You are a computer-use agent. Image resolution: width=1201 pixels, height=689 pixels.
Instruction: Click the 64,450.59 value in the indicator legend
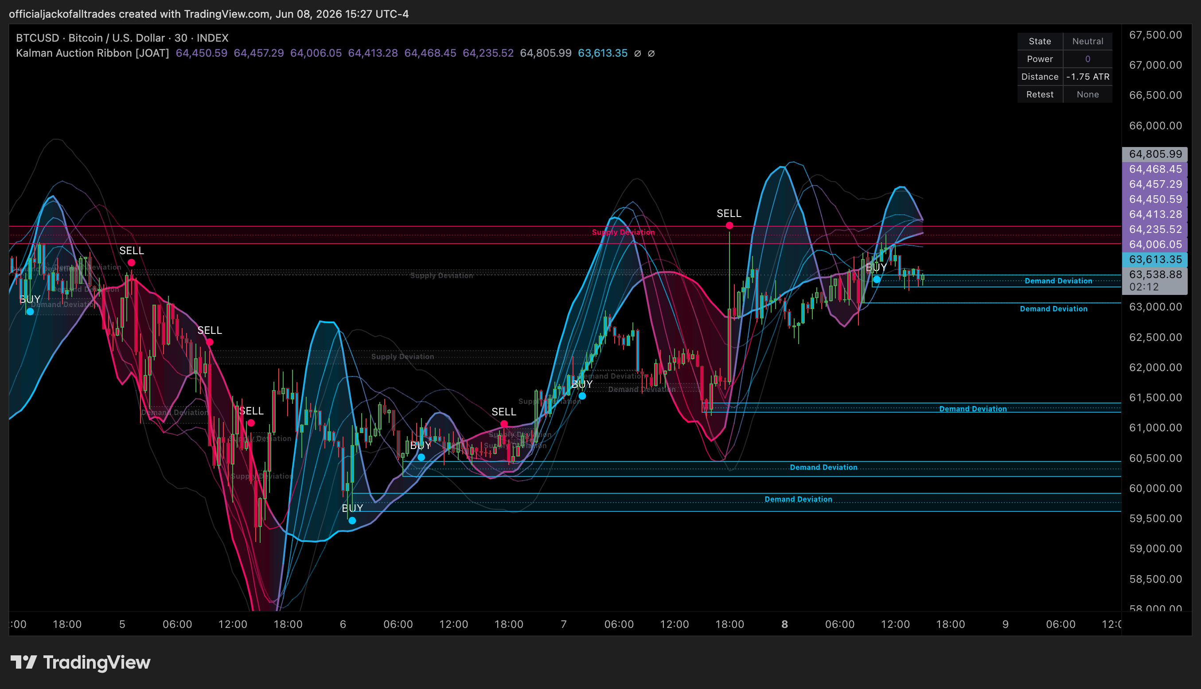[x=201, y=53]
